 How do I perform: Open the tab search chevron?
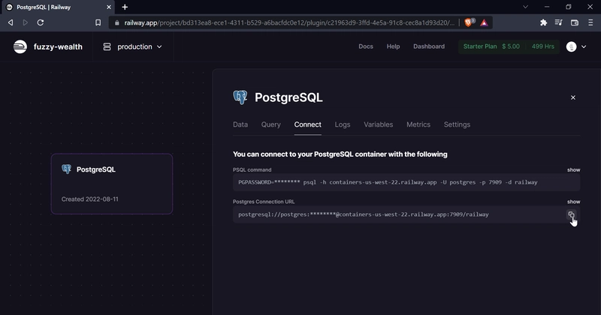[525, 7]
